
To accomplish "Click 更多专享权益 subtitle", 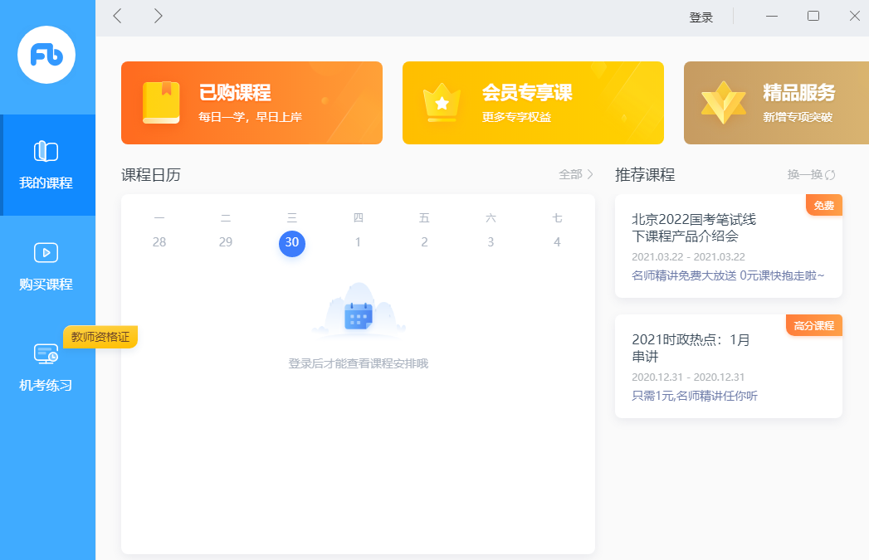I will pos(516,117).
